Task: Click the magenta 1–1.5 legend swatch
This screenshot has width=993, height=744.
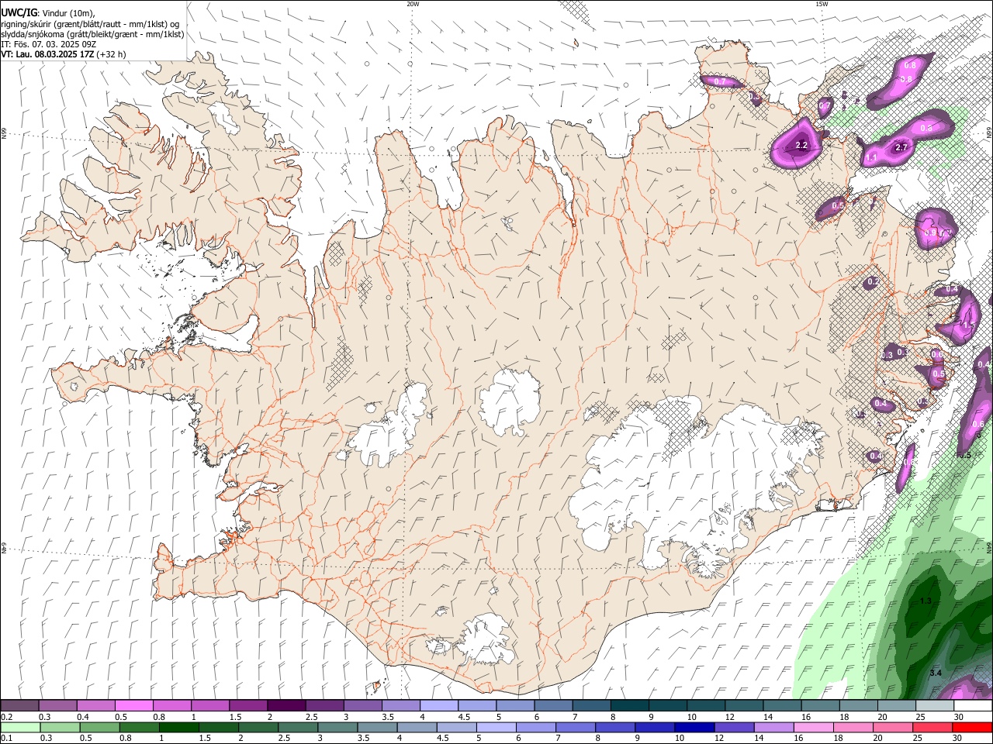Action: tap(210, 706)
